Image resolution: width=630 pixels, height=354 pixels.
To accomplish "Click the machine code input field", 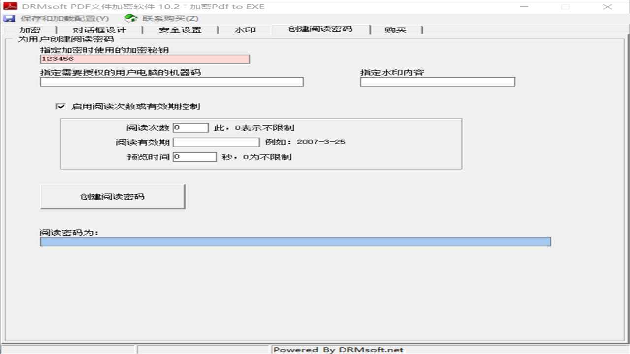I will (x=171, y=82).
